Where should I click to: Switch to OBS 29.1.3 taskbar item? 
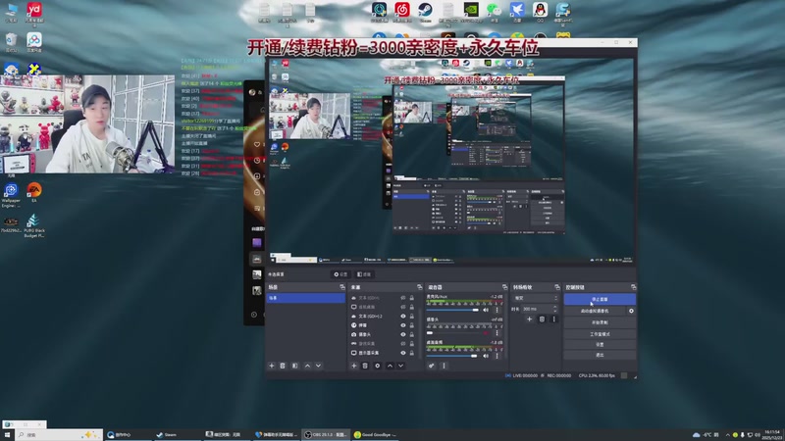(326, 434)
